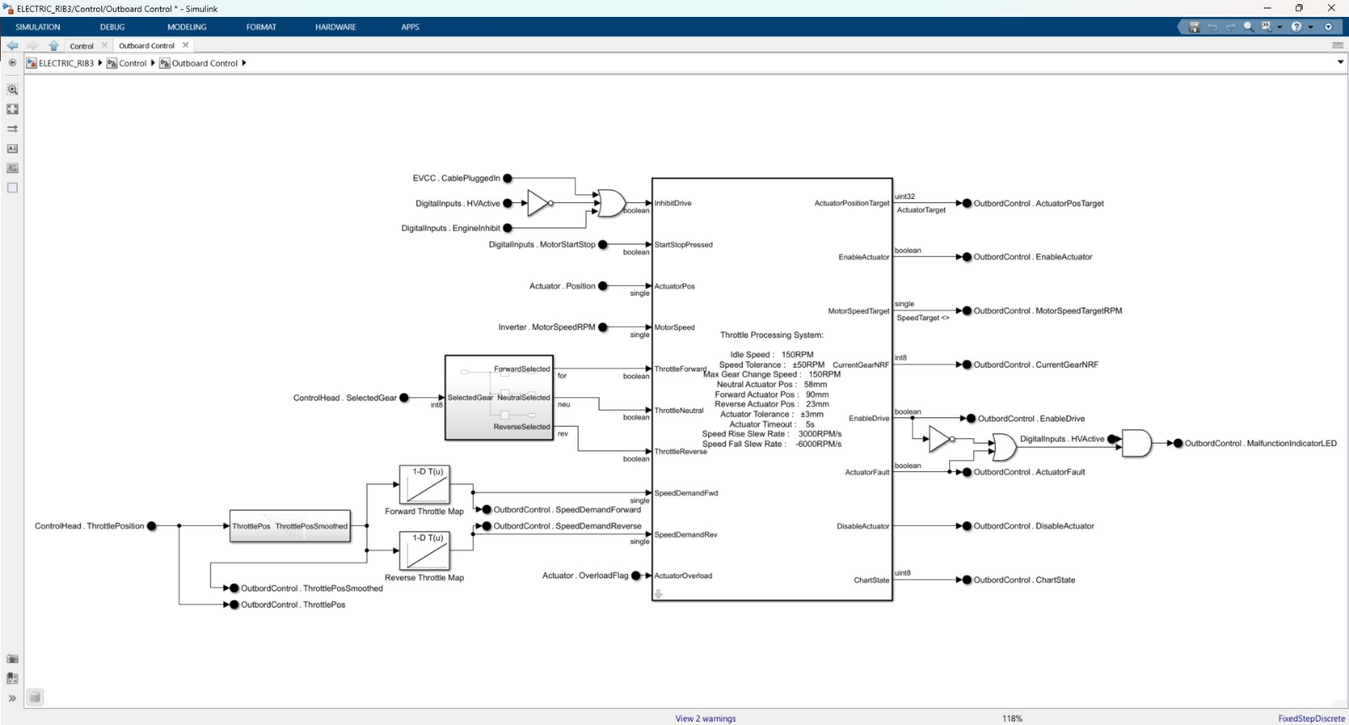Viewport: 1349px width, 725px height.
Task: Click the Back navigation arrow
Action: (x=13, y=46)
